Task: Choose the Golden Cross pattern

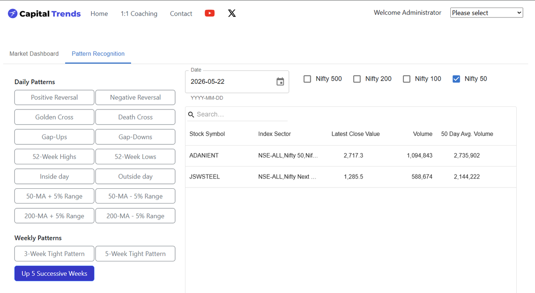Action: click(54, 117)
